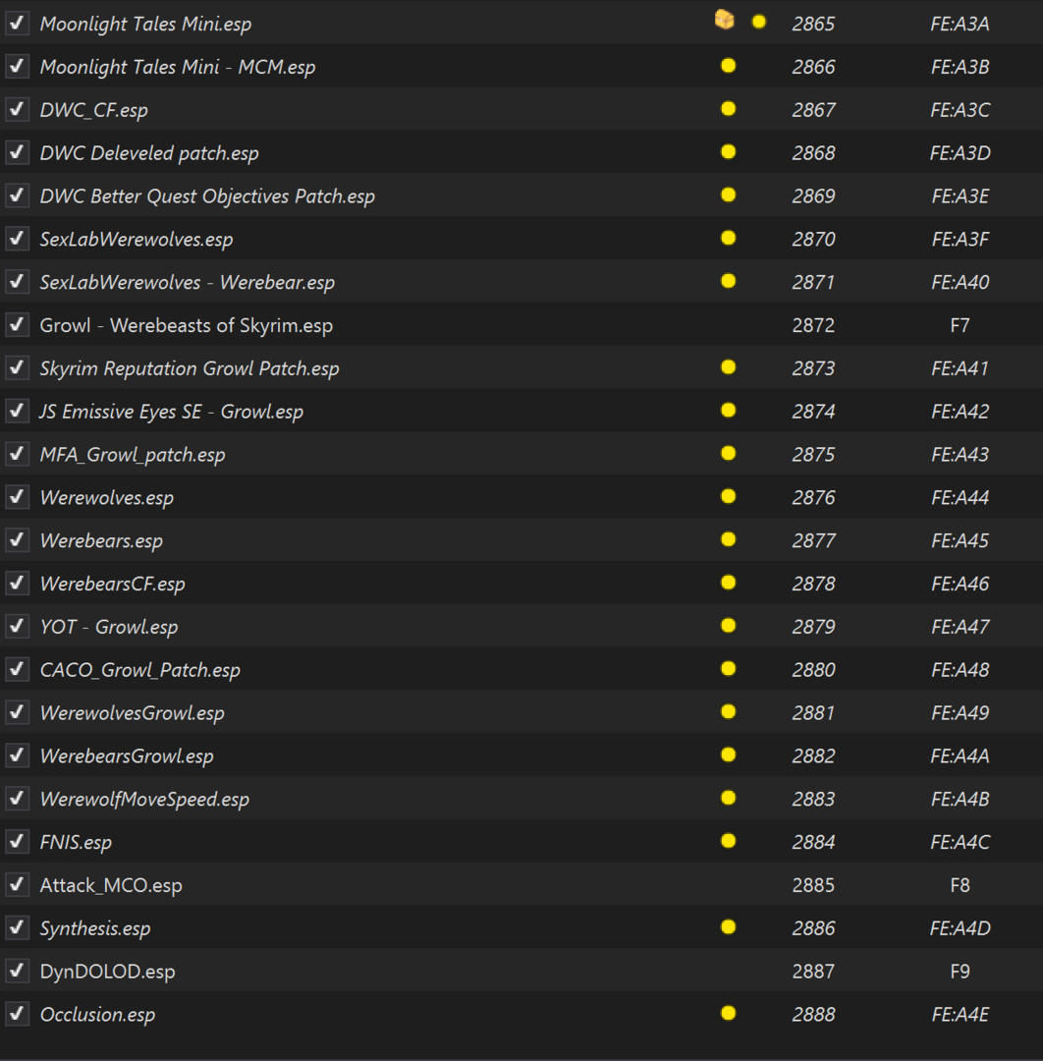
Task: Select the Occlusion.esp plugin name
Action: [97, 1014]
